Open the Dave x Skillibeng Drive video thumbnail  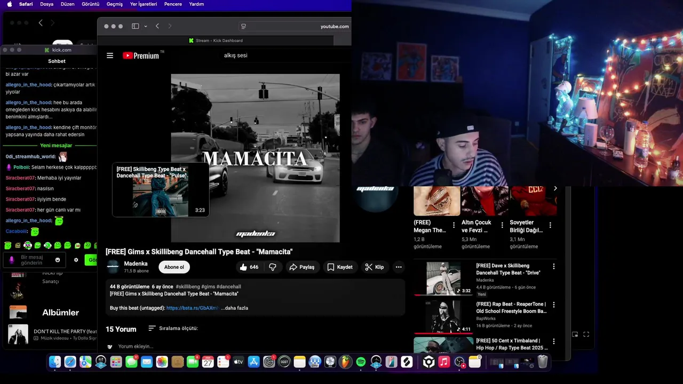[x=443, y=278]
